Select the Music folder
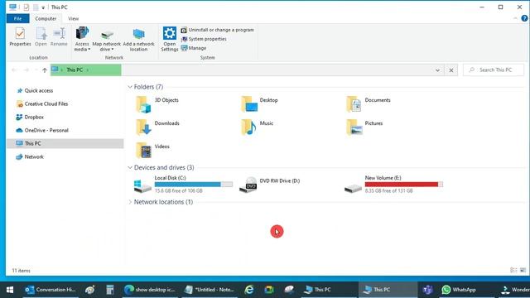This screenshot has width=530, height=298. coord(258,127)
